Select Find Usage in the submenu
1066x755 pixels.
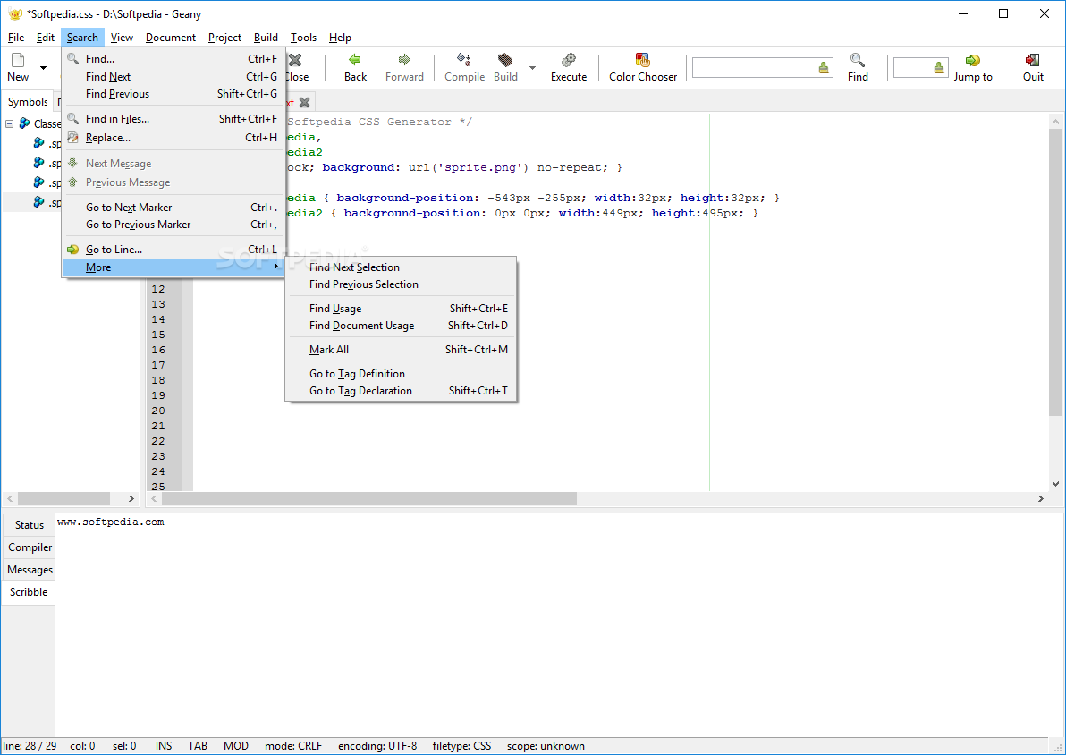coord(335,309)
